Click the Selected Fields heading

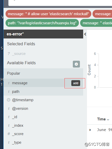pos(21,44)
